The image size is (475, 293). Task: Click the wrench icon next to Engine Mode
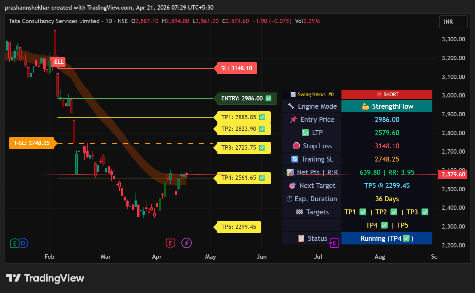pyautogui.click(x=291, y=106)
